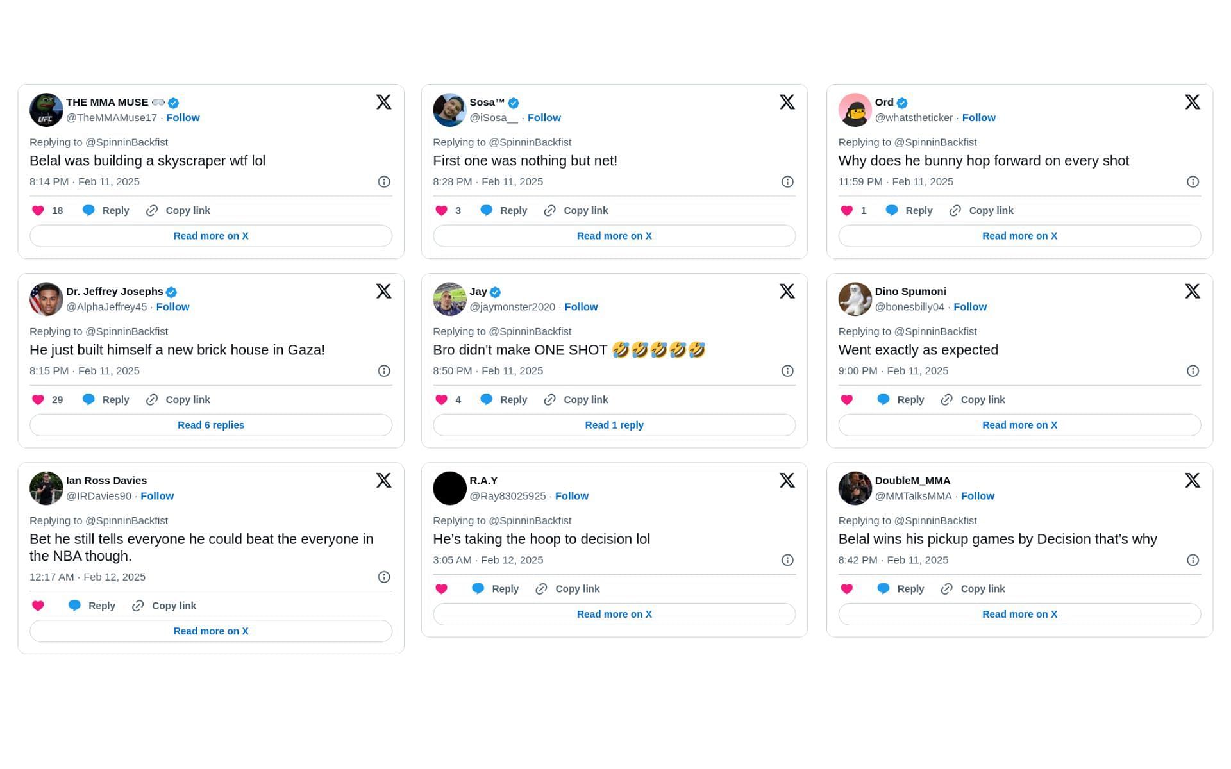Expand Read more on X for Ian Ross Davies
Screen dimensions: 1231x769
point(211,631)
